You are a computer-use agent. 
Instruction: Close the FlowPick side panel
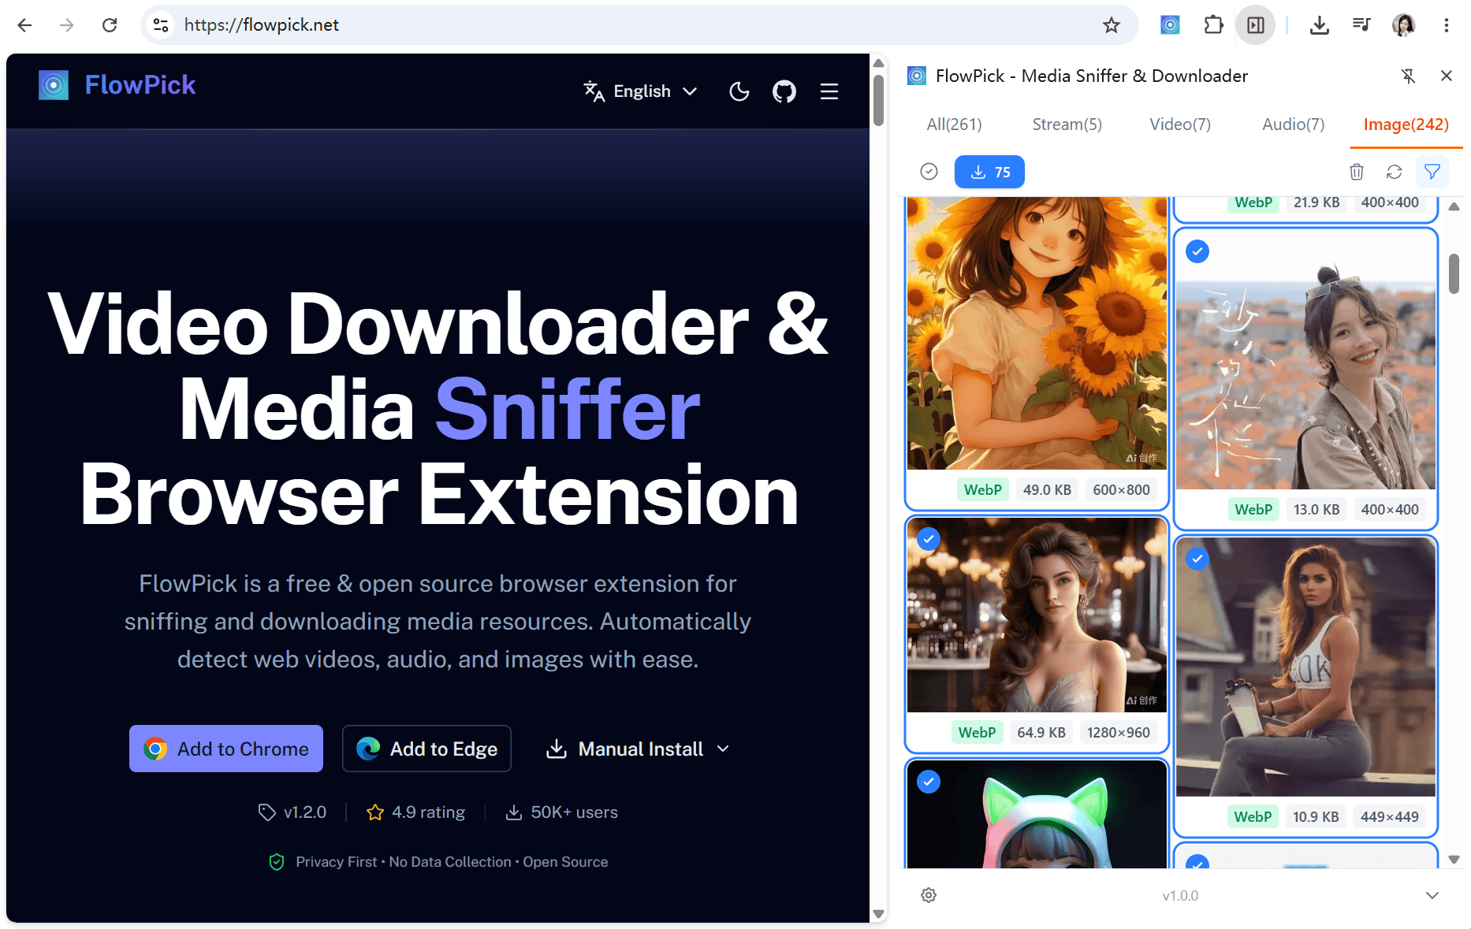[1447, 76]
